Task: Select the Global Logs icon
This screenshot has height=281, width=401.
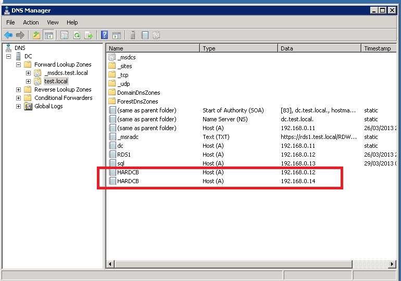Action: pyautogui.click(x=28, y=106)
